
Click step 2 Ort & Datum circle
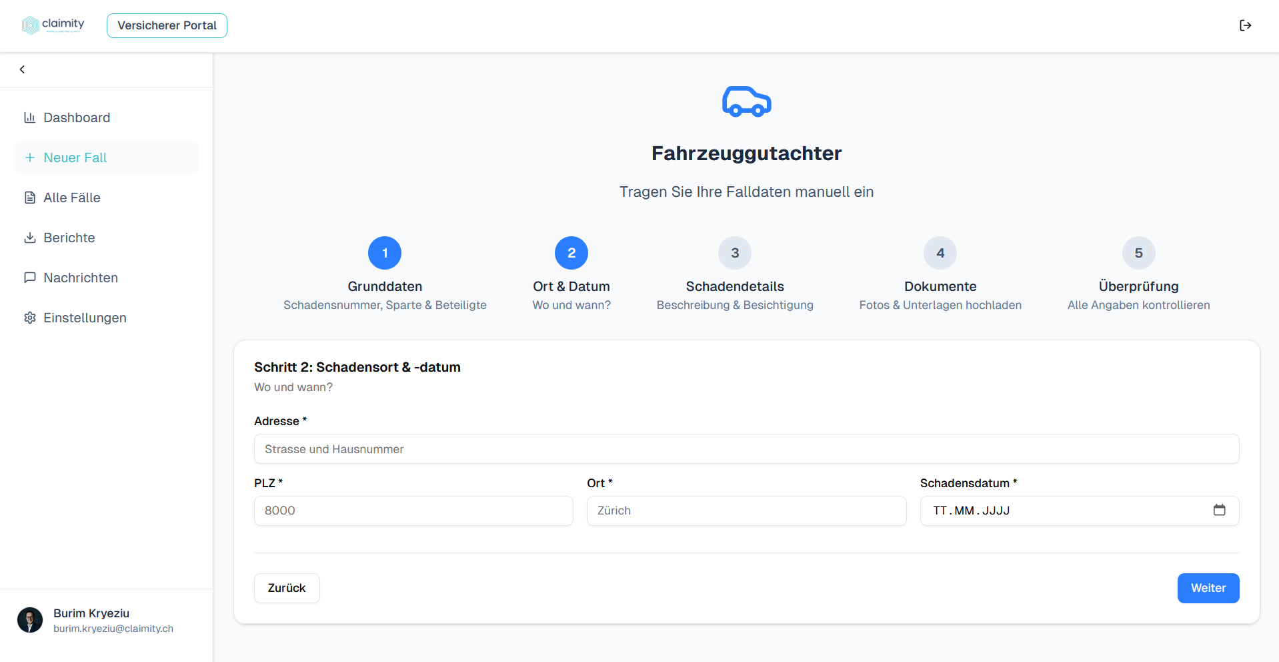(571, 253)
